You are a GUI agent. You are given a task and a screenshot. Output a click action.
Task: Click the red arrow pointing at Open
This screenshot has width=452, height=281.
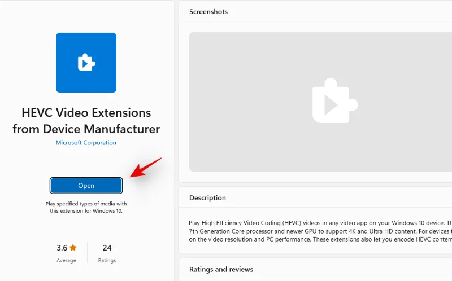pos(145,168)
